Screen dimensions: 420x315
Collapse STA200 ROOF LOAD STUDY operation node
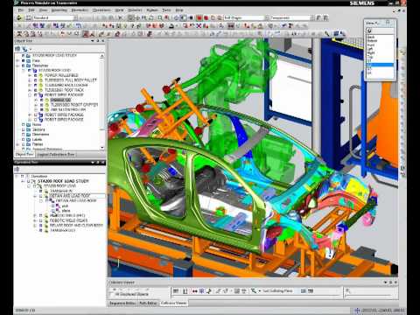tap(23, 181)
